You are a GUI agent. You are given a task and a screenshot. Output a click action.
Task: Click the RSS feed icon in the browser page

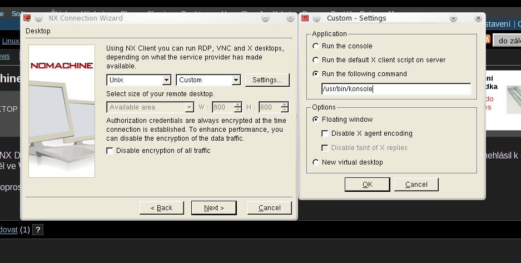point(487,39)
